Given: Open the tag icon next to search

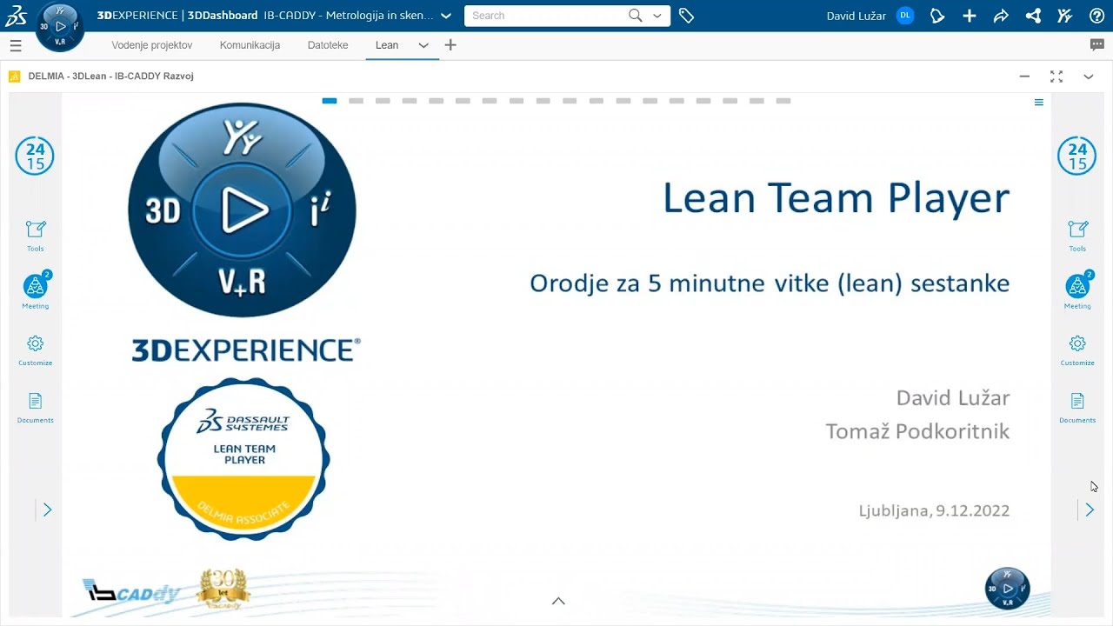Looking at the screenshot, I should click(x=686, y=16).
